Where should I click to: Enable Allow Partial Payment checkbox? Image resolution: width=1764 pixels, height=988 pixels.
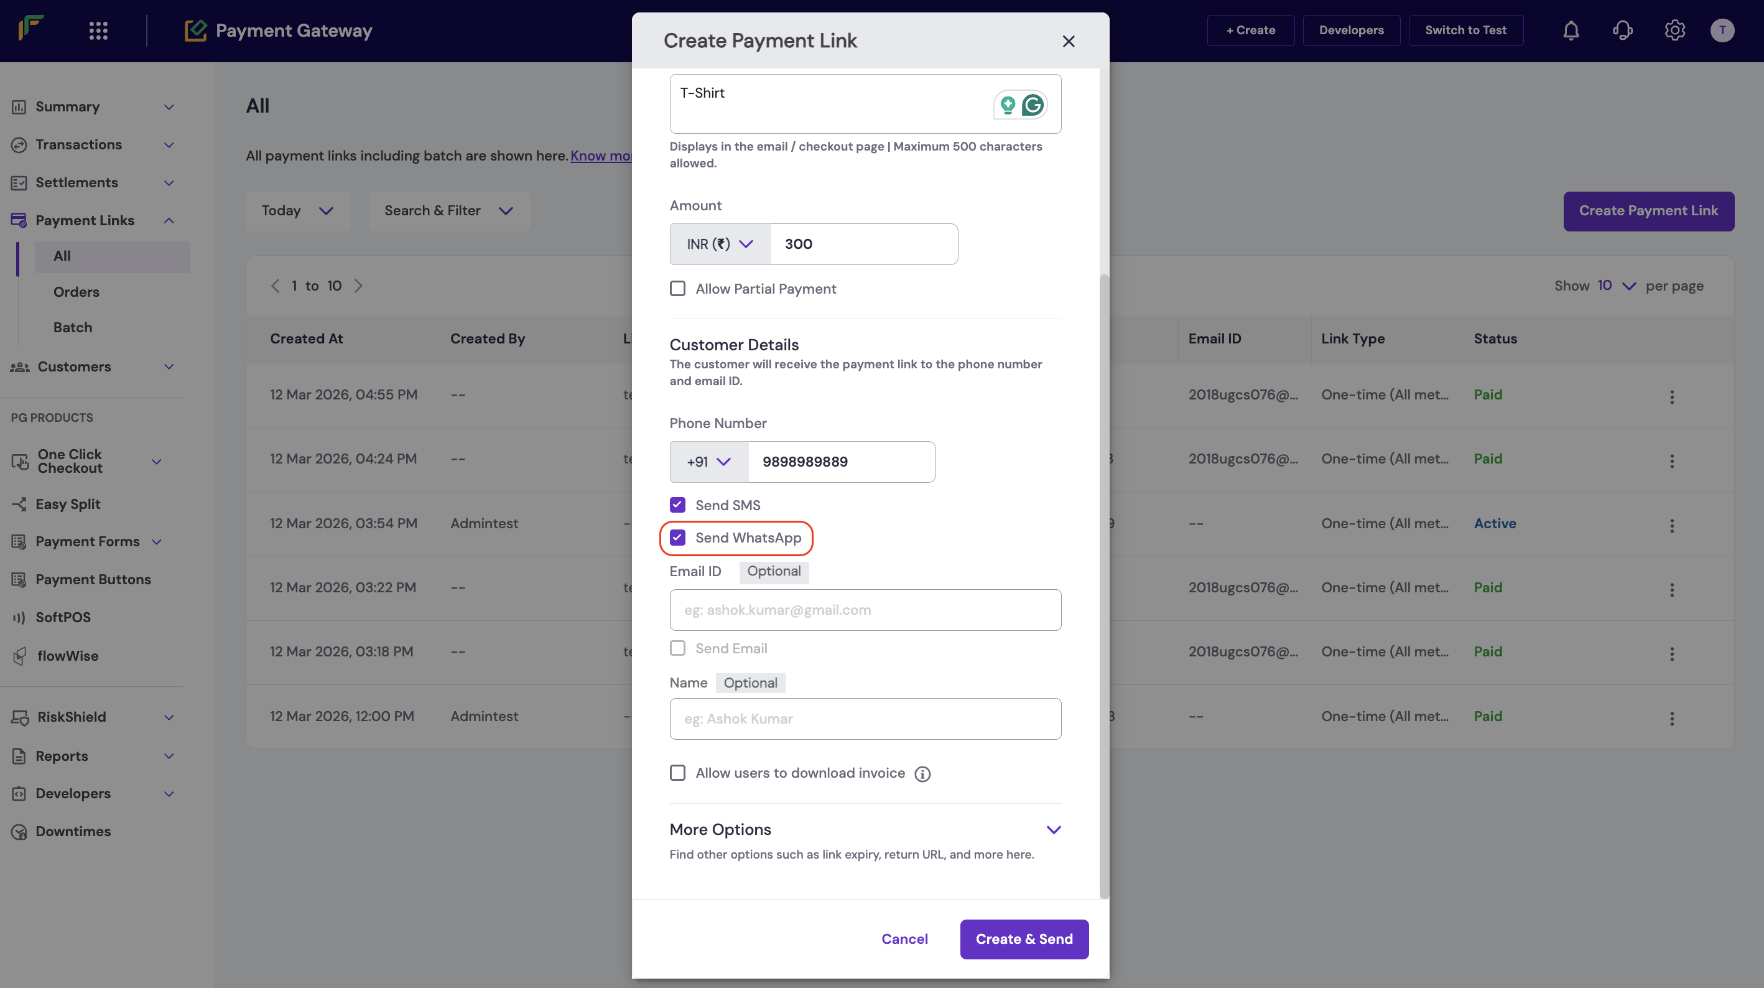pos(677,289)
